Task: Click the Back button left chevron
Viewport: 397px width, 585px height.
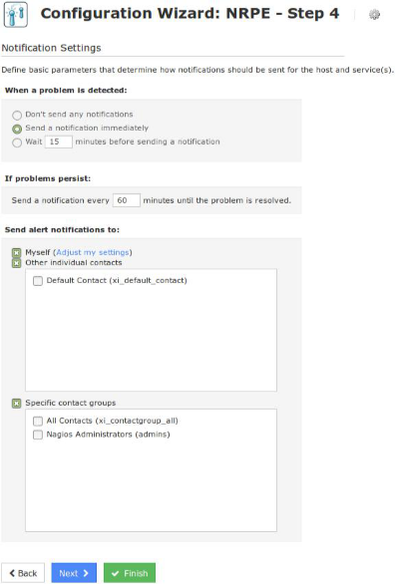Action: [x=12, y=573]
